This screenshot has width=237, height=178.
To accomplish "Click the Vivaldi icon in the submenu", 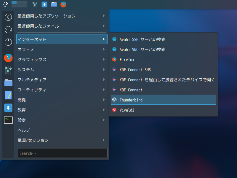I will pyautogui.click(x=114, y=110).
